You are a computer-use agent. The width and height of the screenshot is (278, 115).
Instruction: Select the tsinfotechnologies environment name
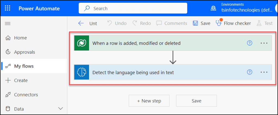click(247, 10)
